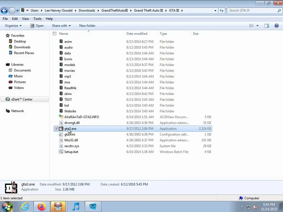
Task: Open the recent pages dropdown arrow
Action: click(x=17, y=11)
